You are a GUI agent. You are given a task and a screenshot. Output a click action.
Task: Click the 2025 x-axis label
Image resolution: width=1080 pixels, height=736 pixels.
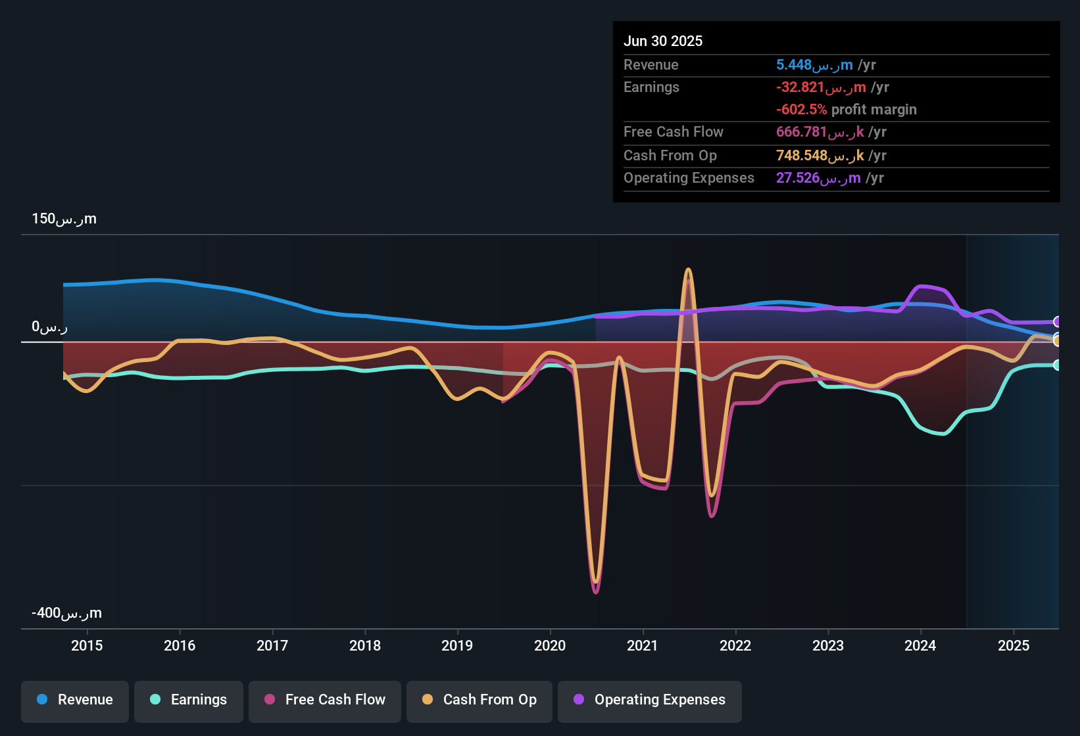1014,645
